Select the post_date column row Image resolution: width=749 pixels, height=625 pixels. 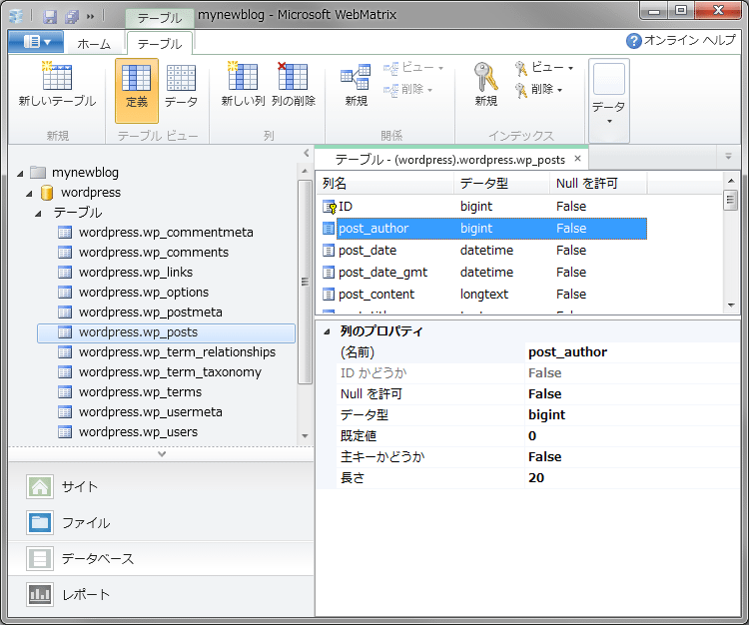[x=484, y=251]
